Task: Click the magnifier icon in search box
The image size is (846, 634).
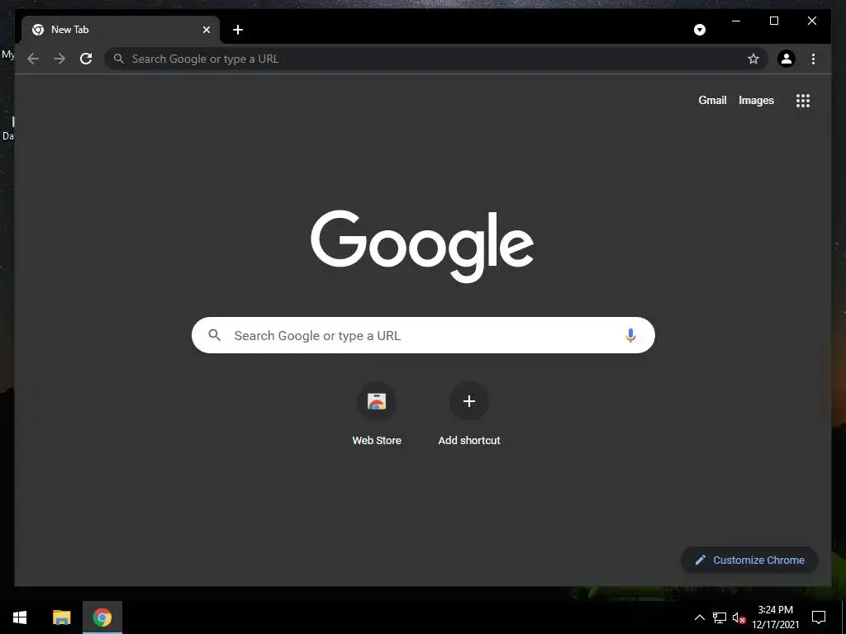Action: pyautogui.click(x=214, y=335)
